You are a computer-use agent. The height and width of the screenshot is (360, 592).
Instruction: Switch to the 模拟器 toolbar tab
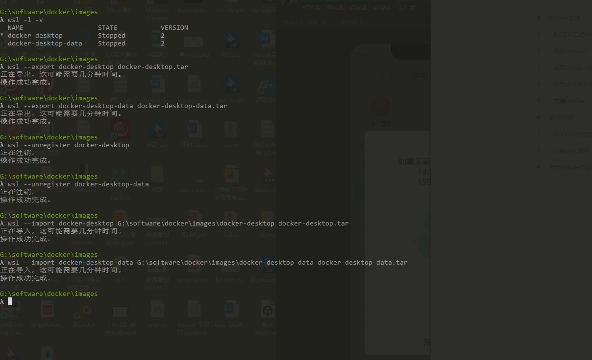[x=311, y=7]
